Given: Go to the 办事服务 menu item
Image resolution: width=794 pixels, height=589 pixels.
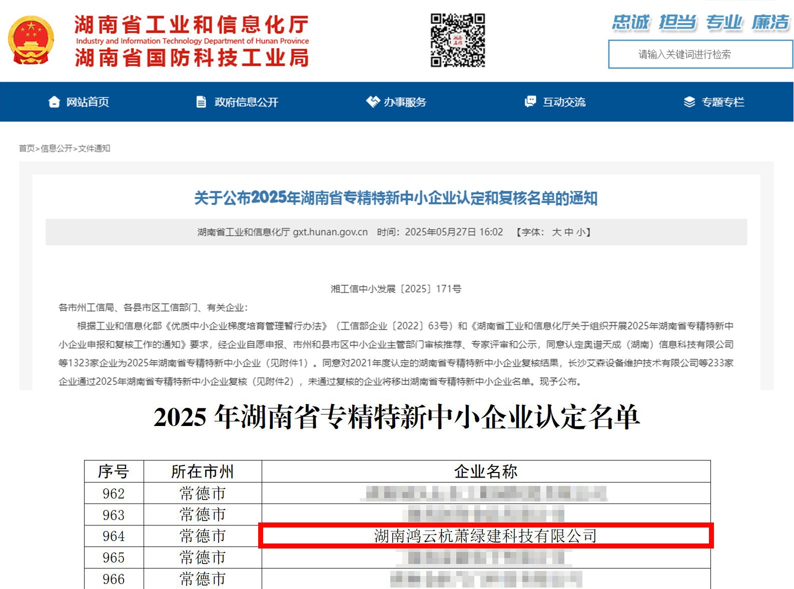Looking at the screenshot, I should click(x=405, y=102).
